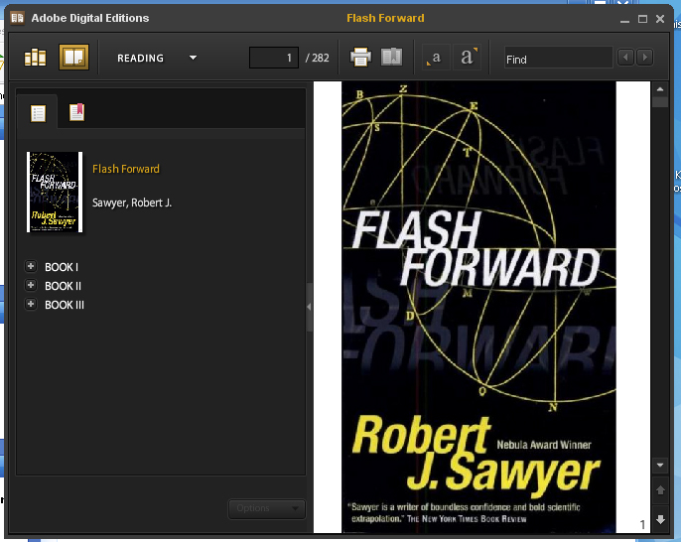This screenshot has height=542, width=681.
Task: Click the READING menu label
Action: [140, 58]
